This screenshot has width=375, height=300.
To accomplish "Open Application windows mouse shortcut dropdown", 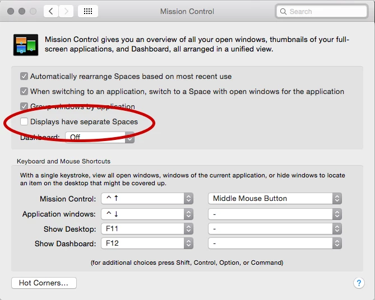I will click(x=275, y=214).
